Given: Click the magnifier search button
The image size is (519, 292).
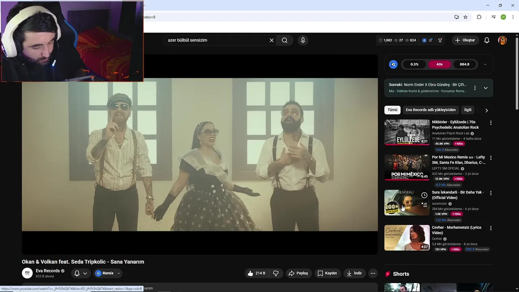Looking at the screenshot, I should [285, 40].
